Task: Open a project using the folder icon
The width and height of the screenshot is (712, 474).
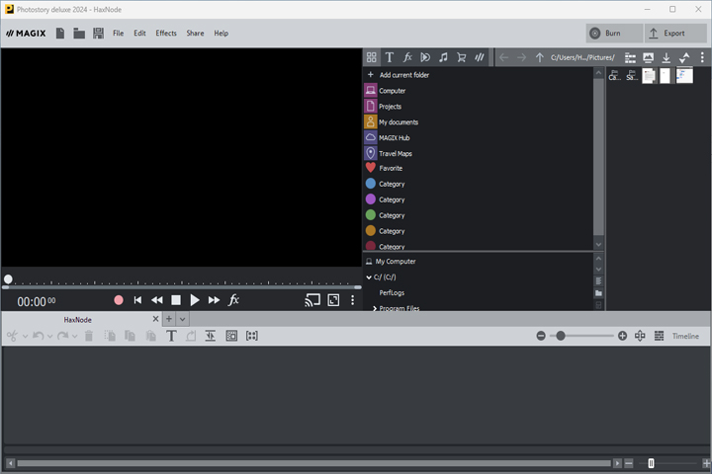Action: tap(79, 34)
